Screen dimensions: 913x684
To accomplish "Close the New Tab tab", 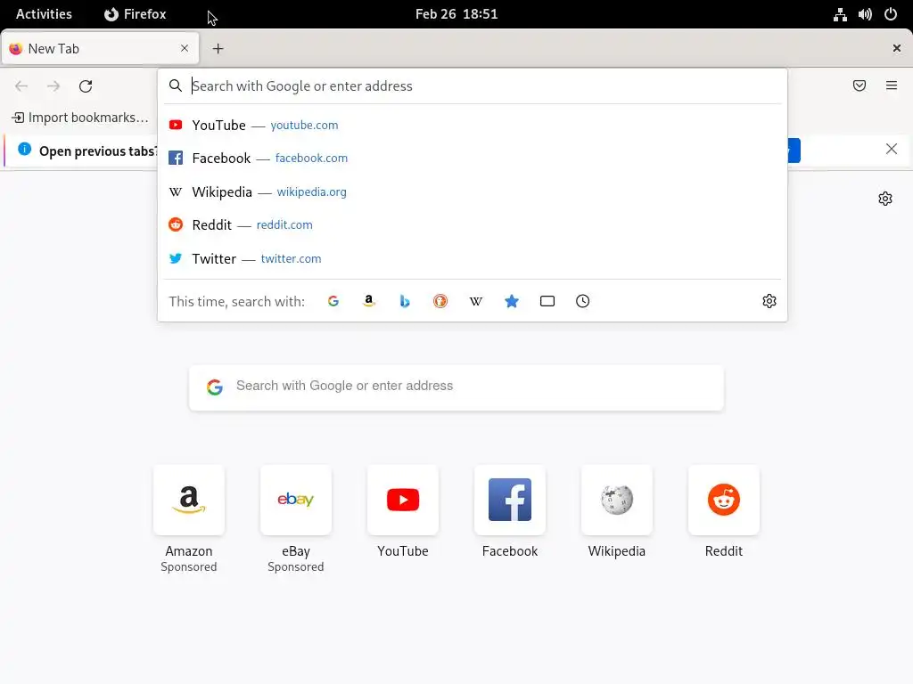I will [x=185, y=48].
